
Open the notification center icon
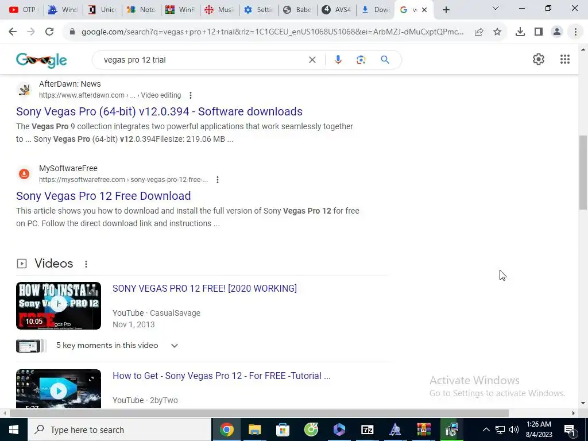click(x=570, y=430)
